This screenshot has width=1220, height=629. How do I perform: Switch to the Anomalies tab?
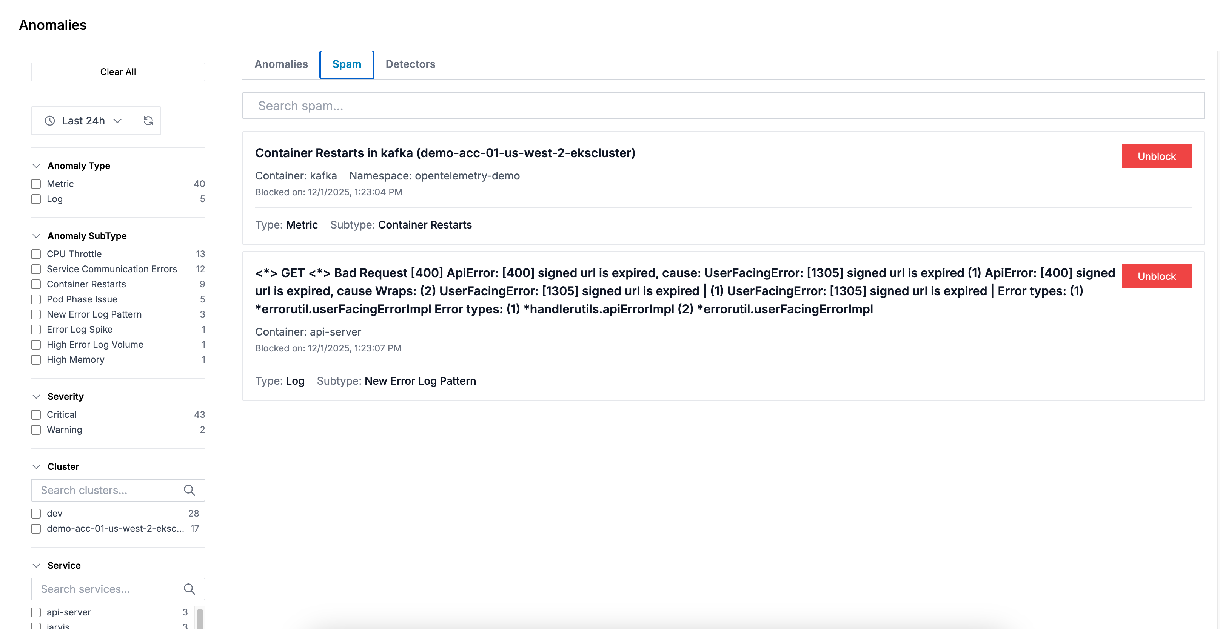pos(281,64)
